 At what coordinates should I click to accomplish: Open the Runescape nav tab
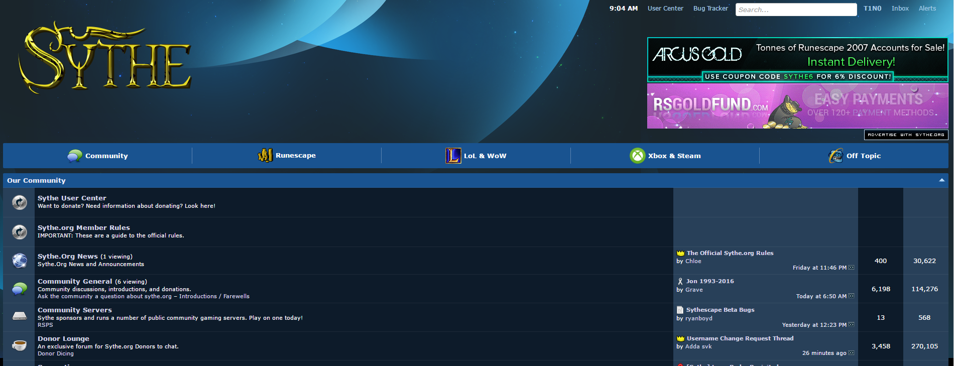click(287, 156)
